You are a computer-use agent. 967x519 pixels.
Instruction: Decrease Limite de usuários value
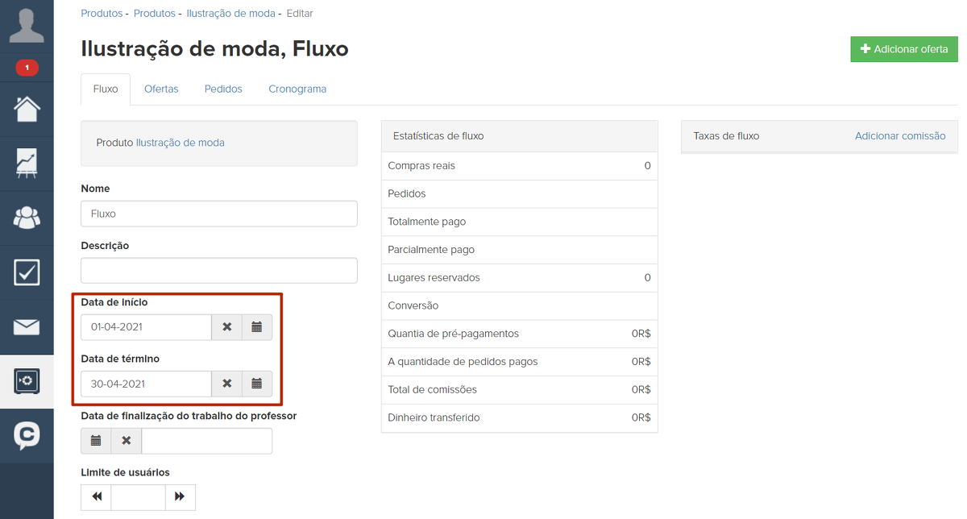click(97, 497)
